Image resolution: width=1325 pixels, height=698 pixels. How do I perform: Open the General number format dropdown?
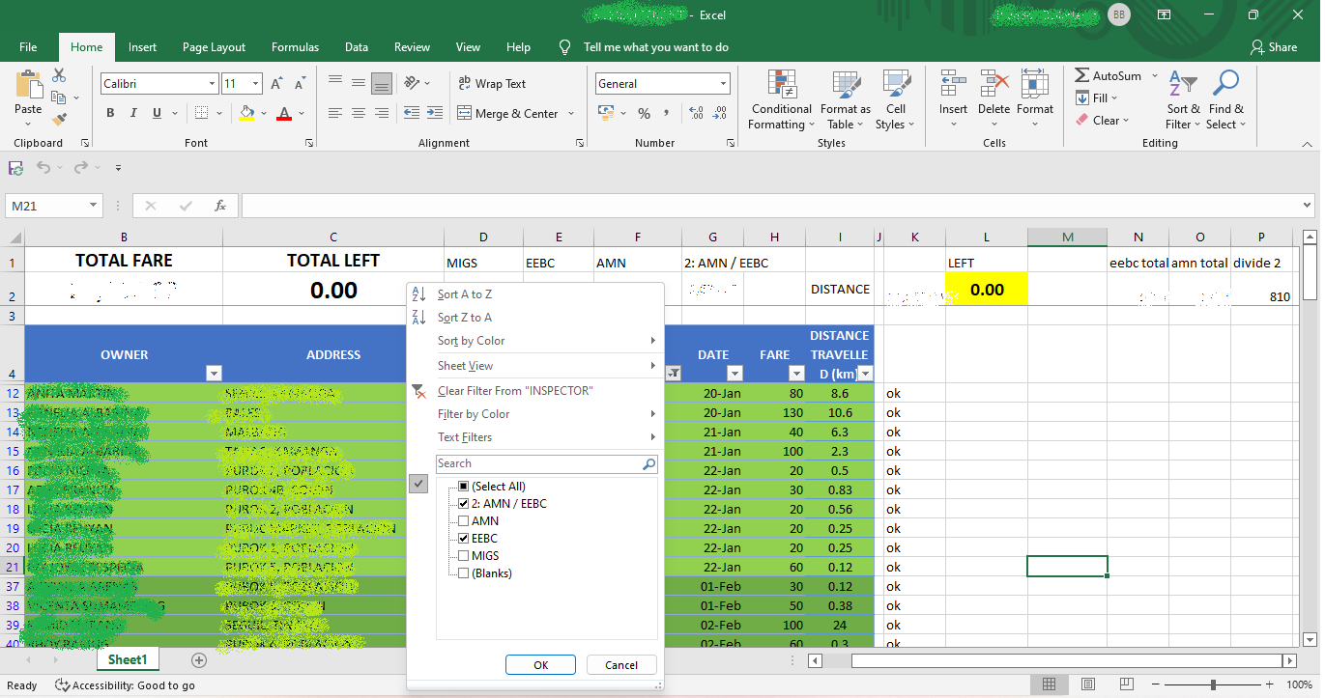(x=723, y=84)
